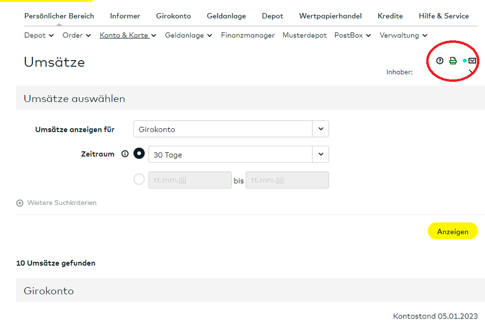Open the Wertpapierhandel main menu
The height and width of the screenshot is (322, 485).
[x=330, y=16]
